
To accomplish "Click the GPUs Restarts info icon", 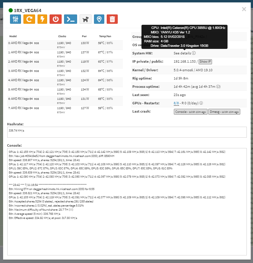I will pos(201,103).
